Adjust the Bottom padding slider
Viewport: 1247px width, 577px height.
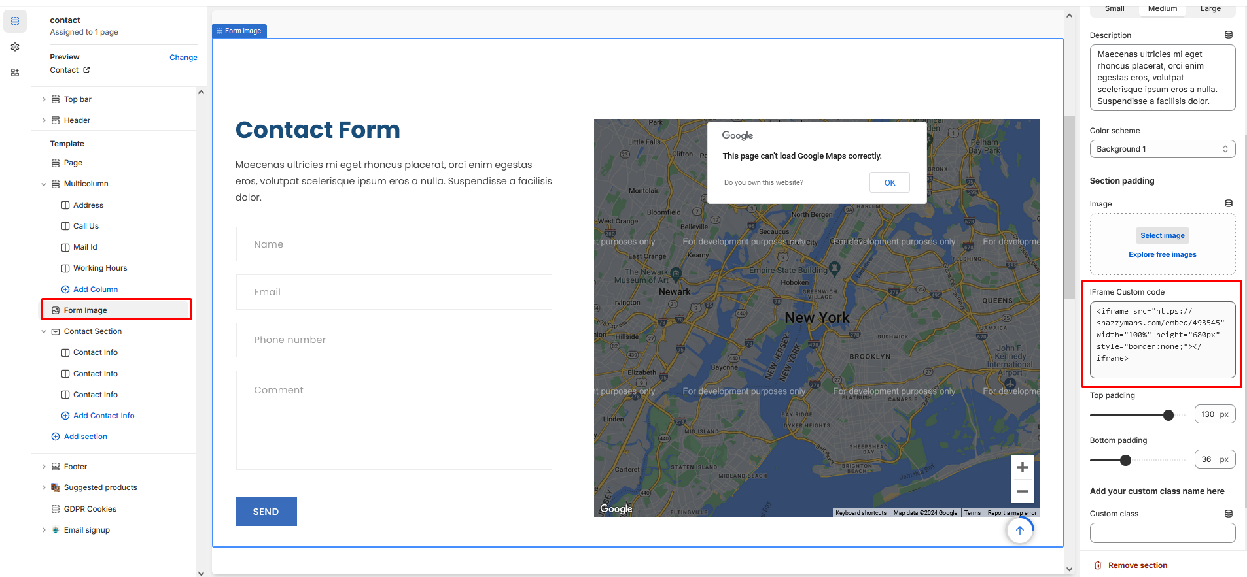click(x=1125, y=460)
